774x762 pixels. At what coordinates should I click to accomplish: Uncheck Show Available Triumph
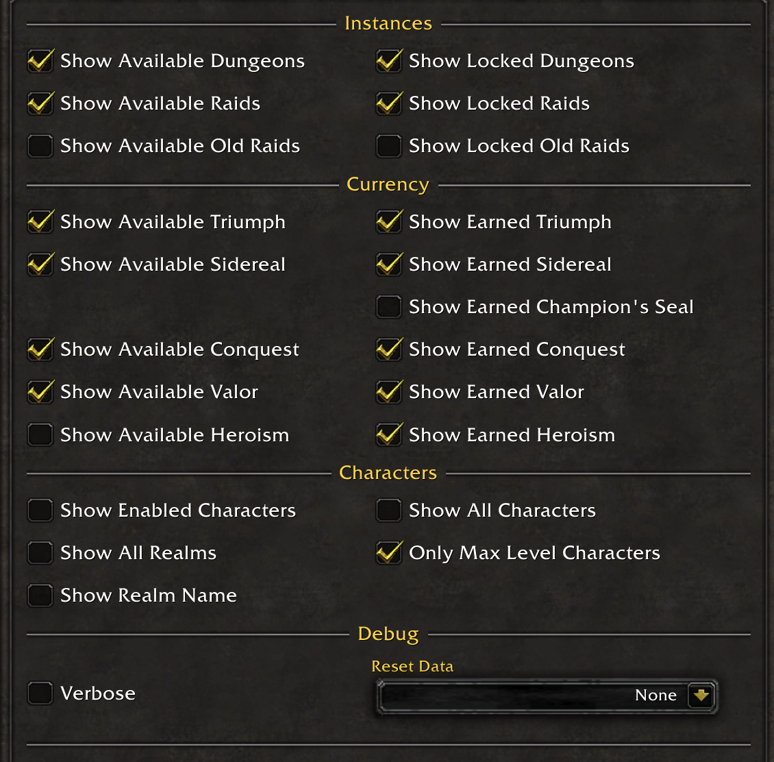point(40,223)
